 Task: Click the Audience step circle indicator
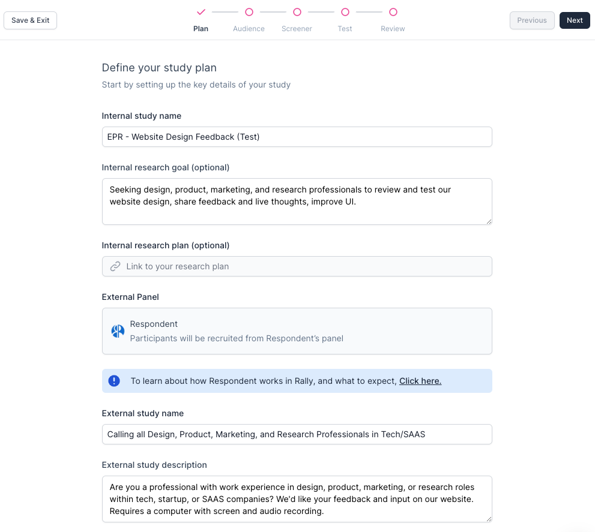click(x=249, y=12)
